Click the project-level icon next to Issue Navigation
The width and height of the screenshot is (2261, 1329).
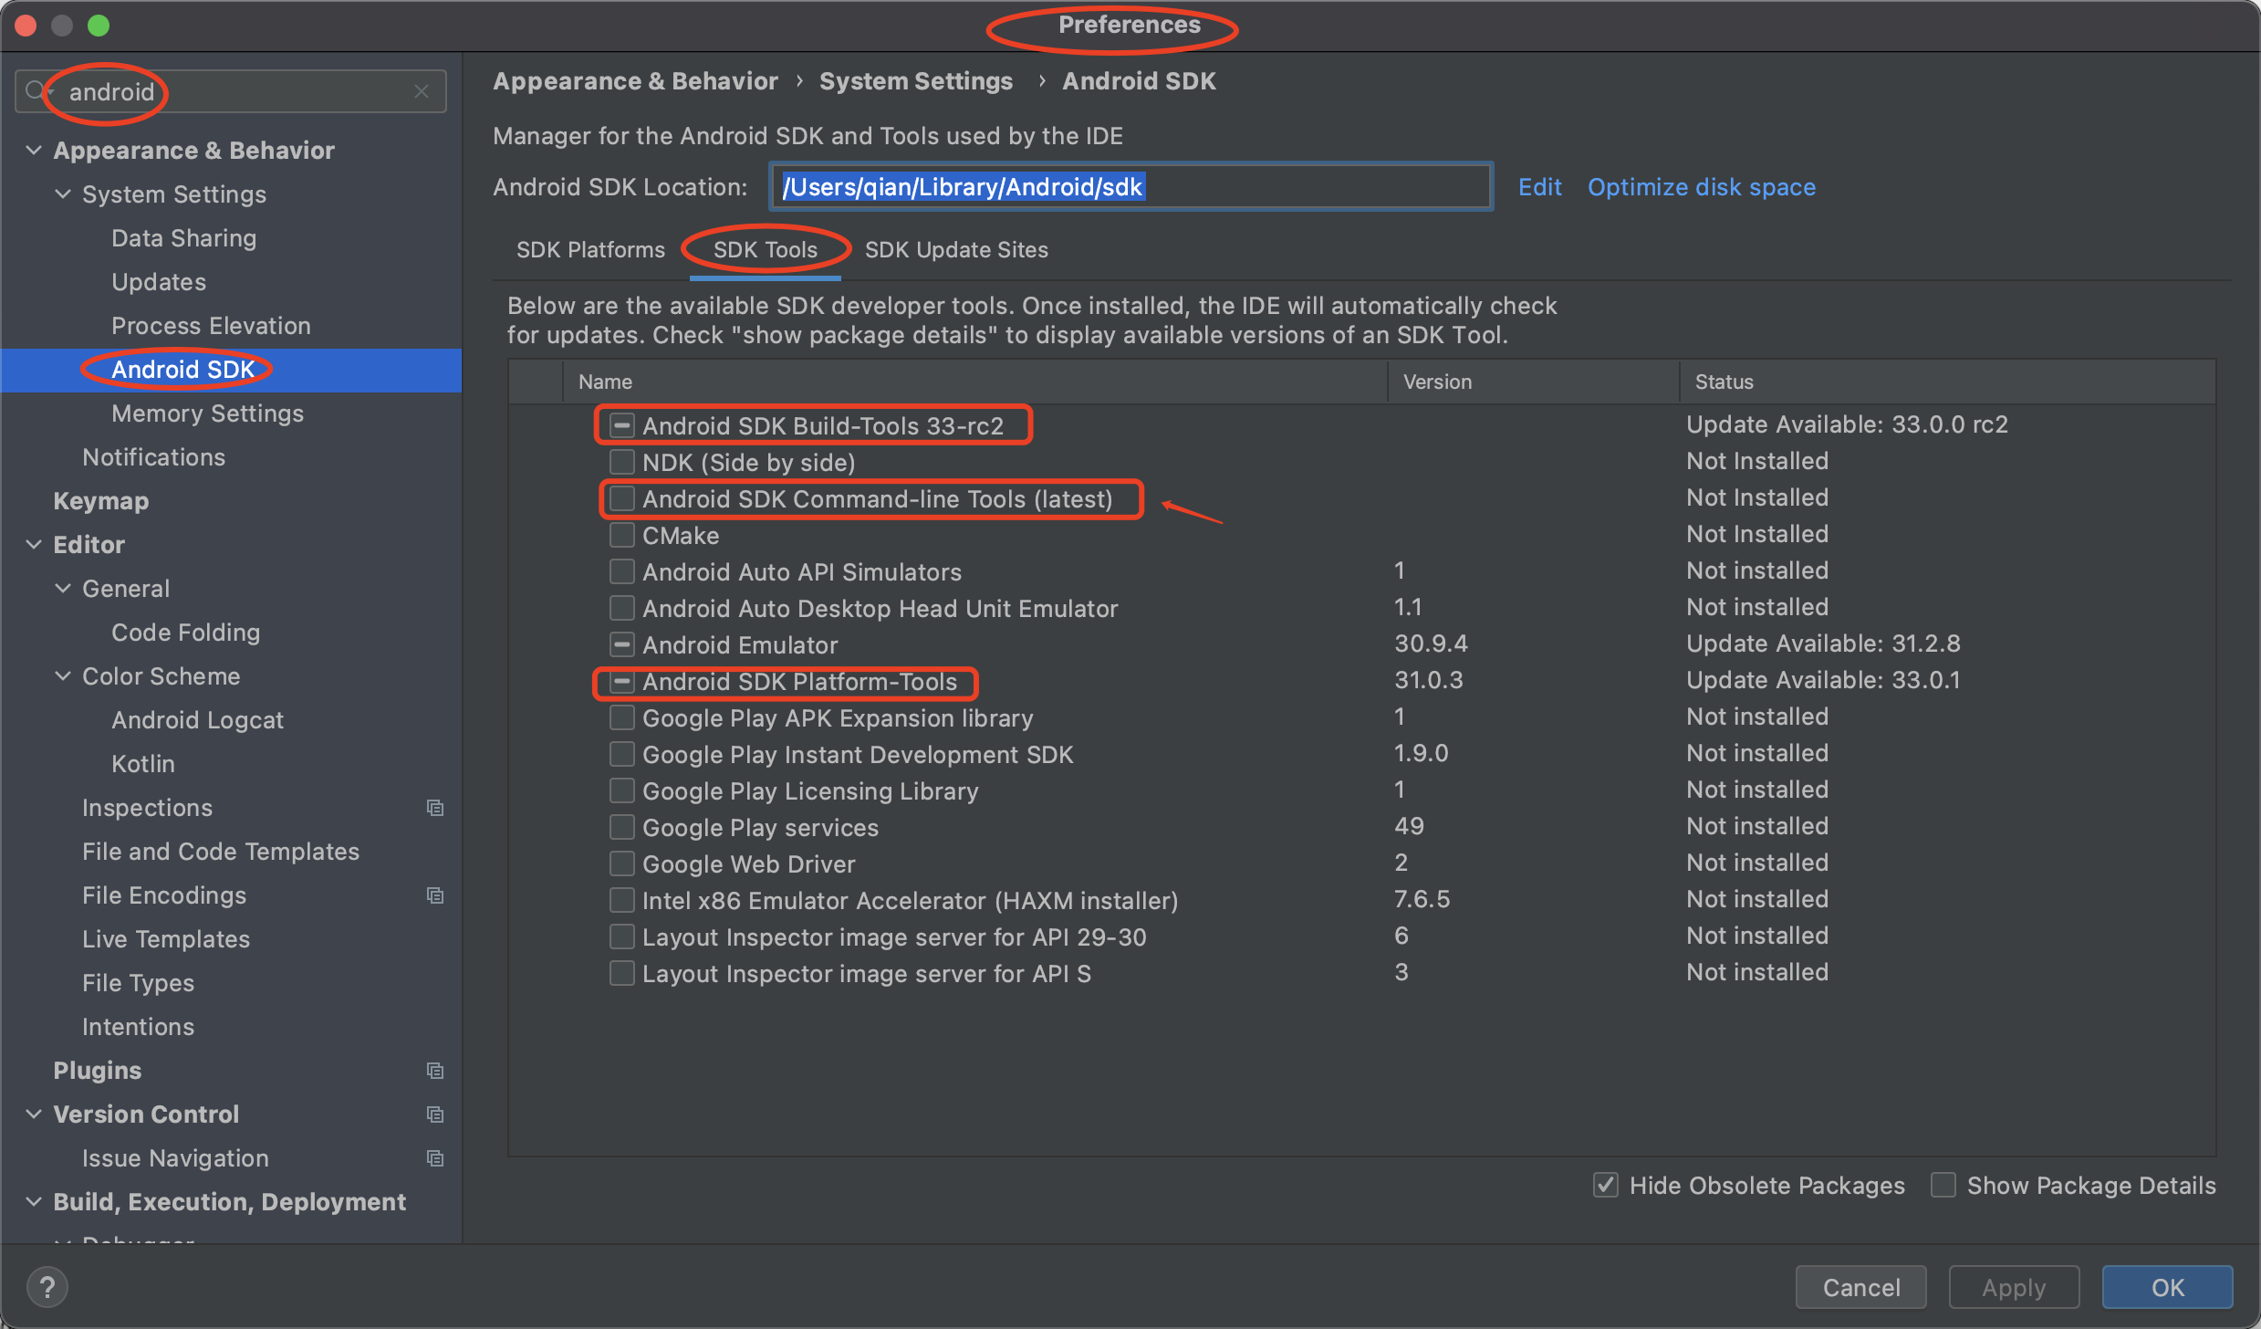tap(435, 1158)
